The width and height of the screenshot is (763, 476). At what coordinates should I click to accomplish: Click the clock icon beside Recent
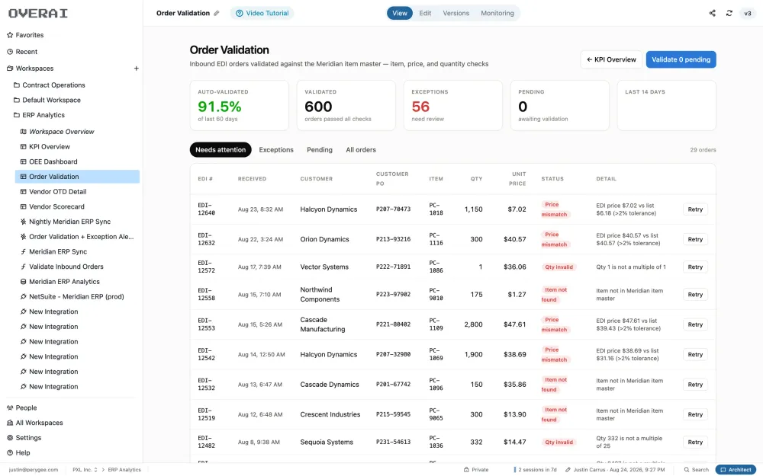tap(10, 52)
